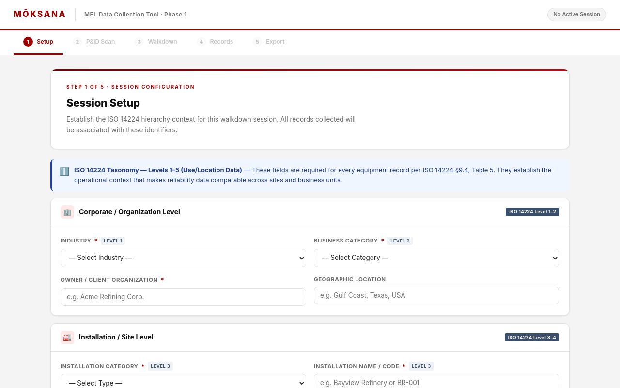Click the ISO 14224 Level 3–4 badge
620x388 pixels.
pyautogui.click(x=532, y=338)
